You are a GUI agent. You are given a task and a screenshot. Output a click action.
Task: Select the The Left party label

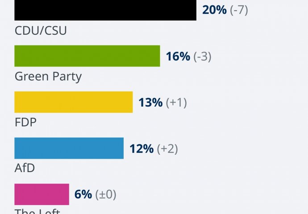tap(37, 211)
